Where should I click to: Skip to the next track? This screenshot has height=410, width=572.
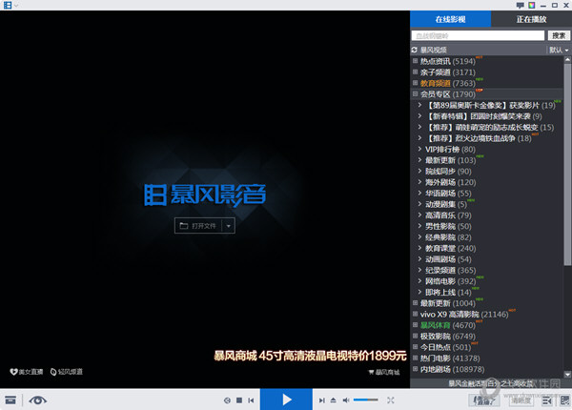click(x=320, y=400)
